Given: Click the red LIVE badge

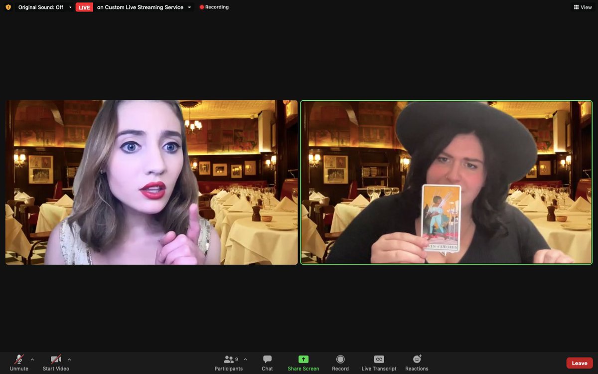Looking at the screenshot, I should click(x=84, y=7).
